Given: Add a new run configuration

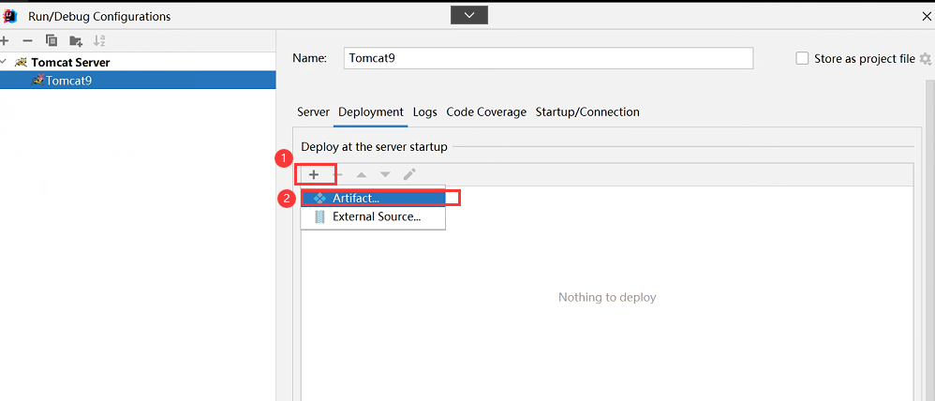Looking at the screenshot, I should tap(5, 40).
